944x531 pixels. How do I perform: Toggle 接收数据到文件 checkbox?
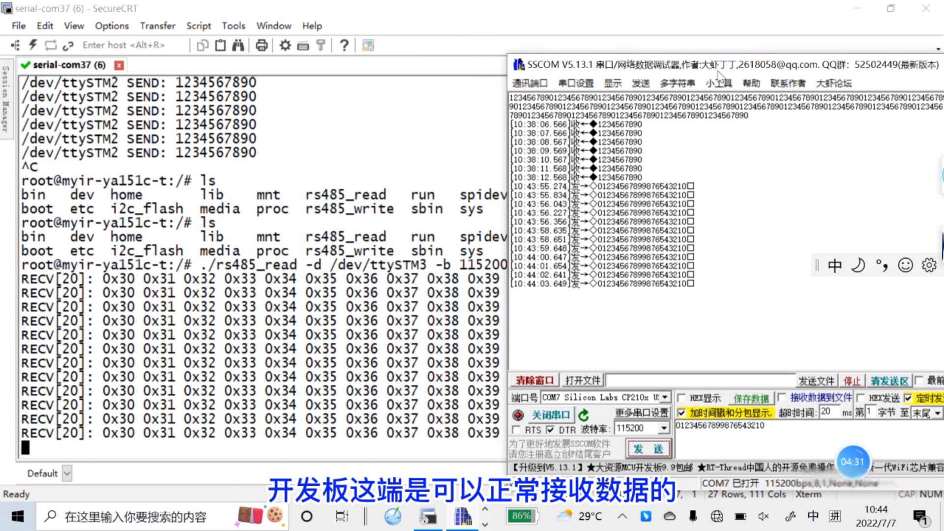click(x=781, y=397)
